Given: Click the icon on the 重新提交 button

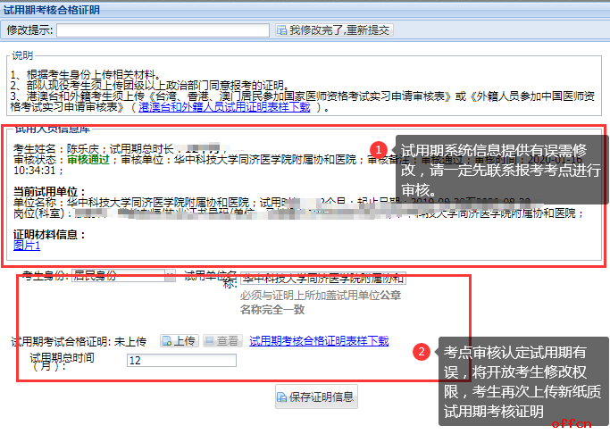Looking at the screenshot, I should (x=281, y=30).
